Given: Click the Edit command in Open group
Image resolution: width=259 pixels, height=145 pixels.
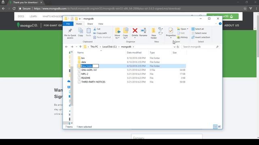Looking at the screenshot, I should pyautogui.click(x=181, y=33).
